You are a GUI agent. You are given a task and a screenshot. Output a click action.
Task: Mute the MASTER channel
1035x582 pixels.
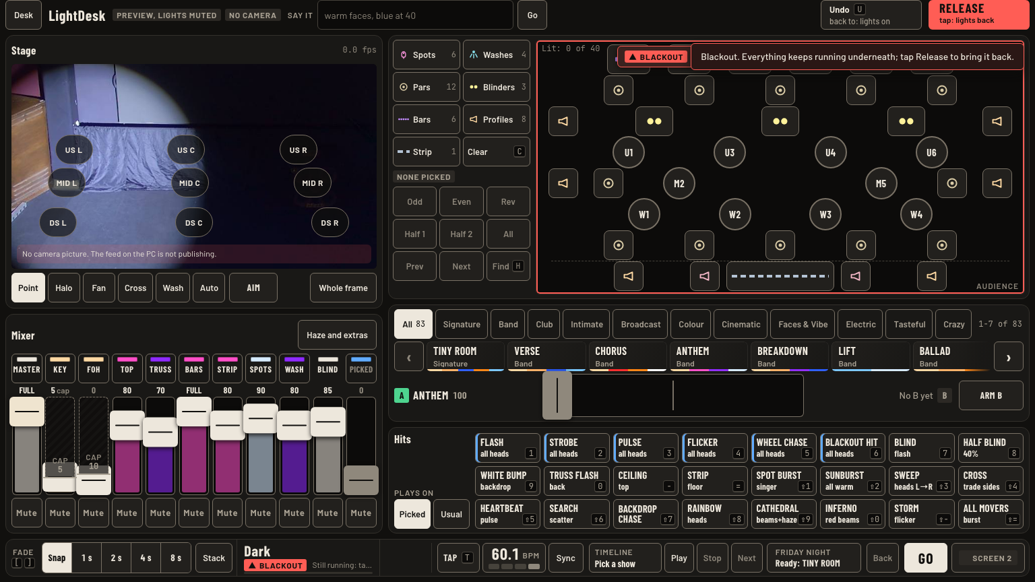[27, 513]
